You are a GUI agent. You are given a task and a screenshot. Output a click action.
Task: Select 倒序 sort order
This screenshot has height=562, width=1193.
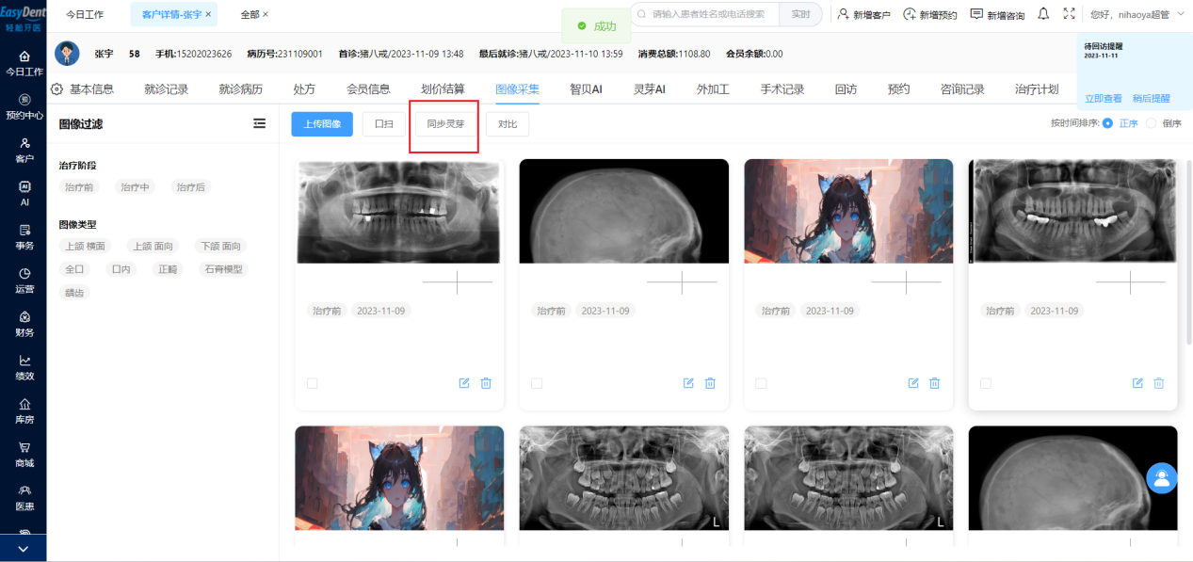[x=1164, y=123]
